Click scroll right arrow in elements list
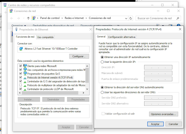Image resolution: width=186 pixels, height=134 pixels. [83, 93]
